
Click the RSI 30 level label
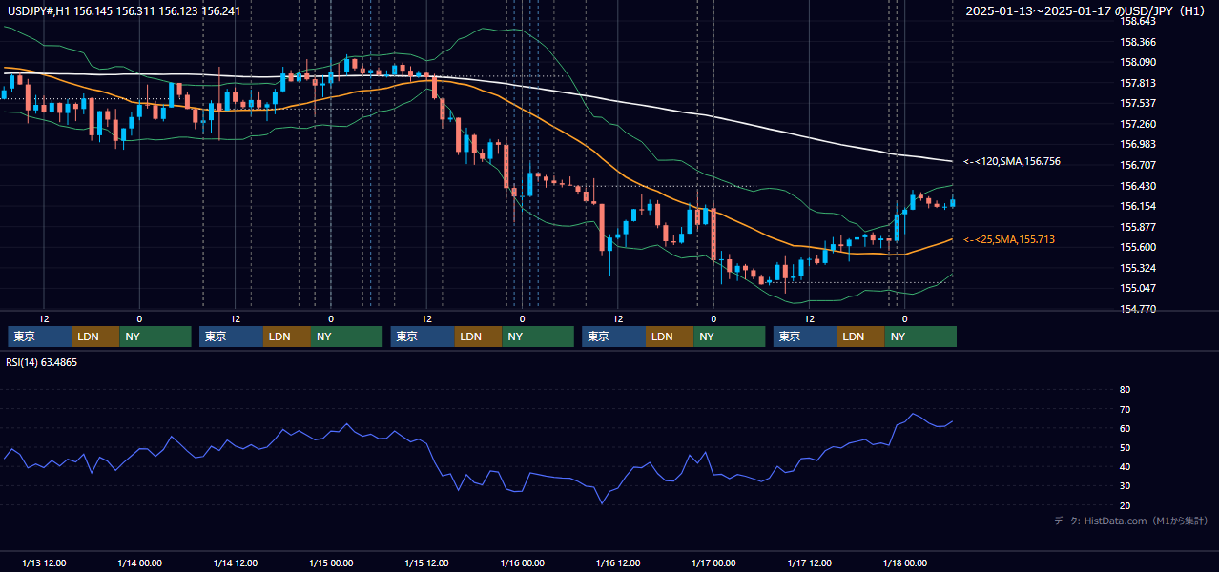tap(1125, 486)
